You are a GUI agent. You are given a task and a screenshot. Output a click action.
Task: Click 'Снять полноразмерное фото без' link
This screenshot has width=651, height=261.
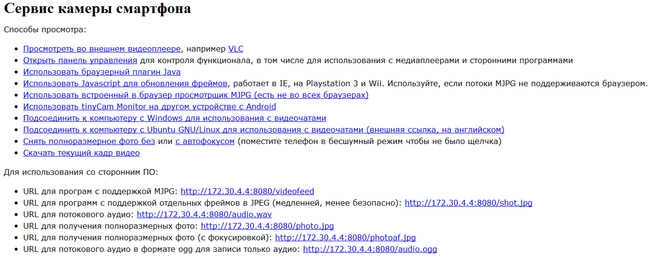click(x=89, y=141)
